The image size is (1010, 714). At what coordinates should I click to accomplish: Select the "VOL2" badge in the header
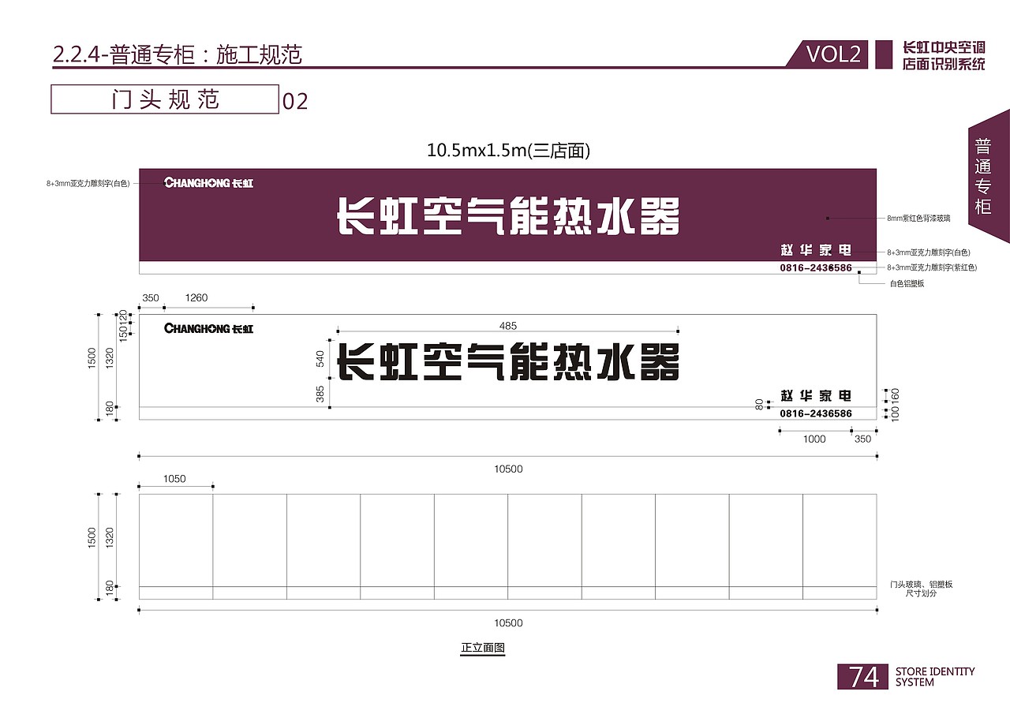point(832,54)
